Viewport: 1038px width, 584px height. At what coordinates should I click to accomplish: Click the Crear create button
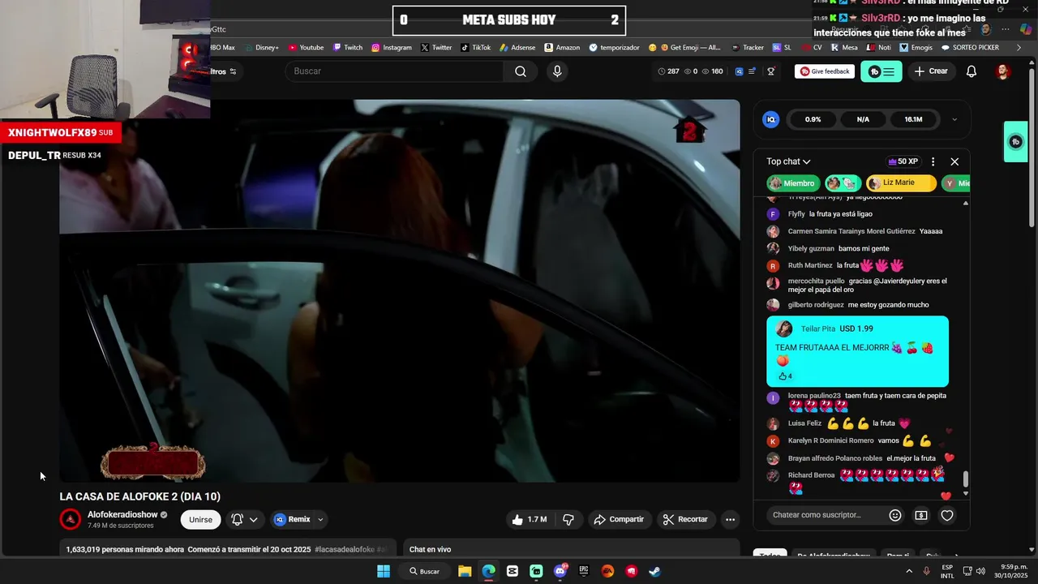[x=931, y=71]
